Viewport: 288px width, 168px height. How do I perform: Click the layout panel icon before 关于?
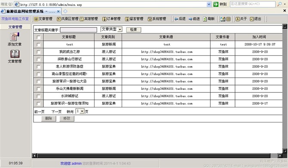tap(228, 19)
